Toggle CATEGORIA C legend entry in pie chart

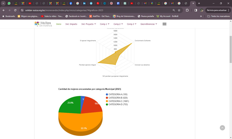[x=119, y=101]
